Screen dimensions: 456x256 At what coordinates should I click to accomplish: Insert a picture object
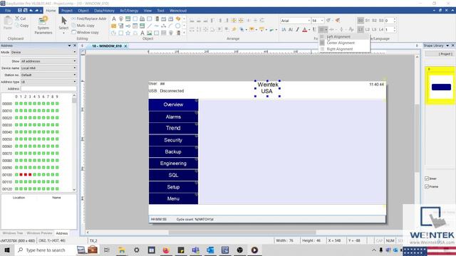point(149,33)
